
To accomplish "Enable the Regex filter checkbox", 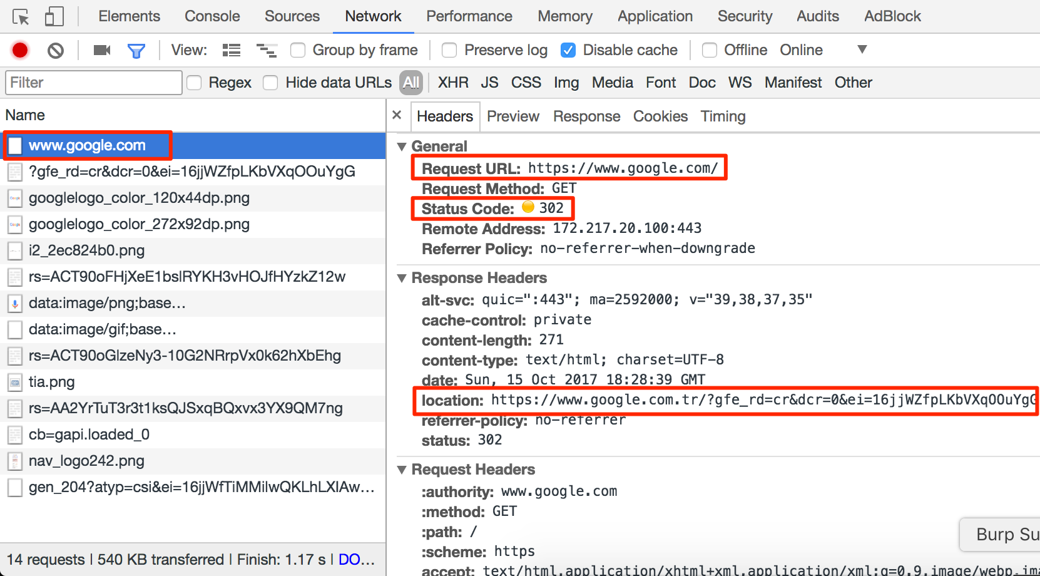I will pyautogui.click(x=194, y=83).
